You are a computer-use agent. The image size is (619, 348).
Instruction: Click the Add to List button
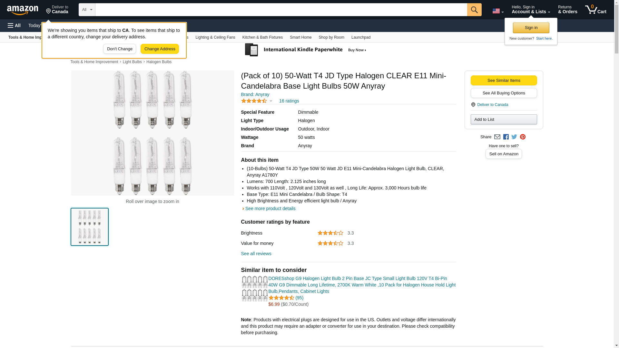click(x=504, y=120)
